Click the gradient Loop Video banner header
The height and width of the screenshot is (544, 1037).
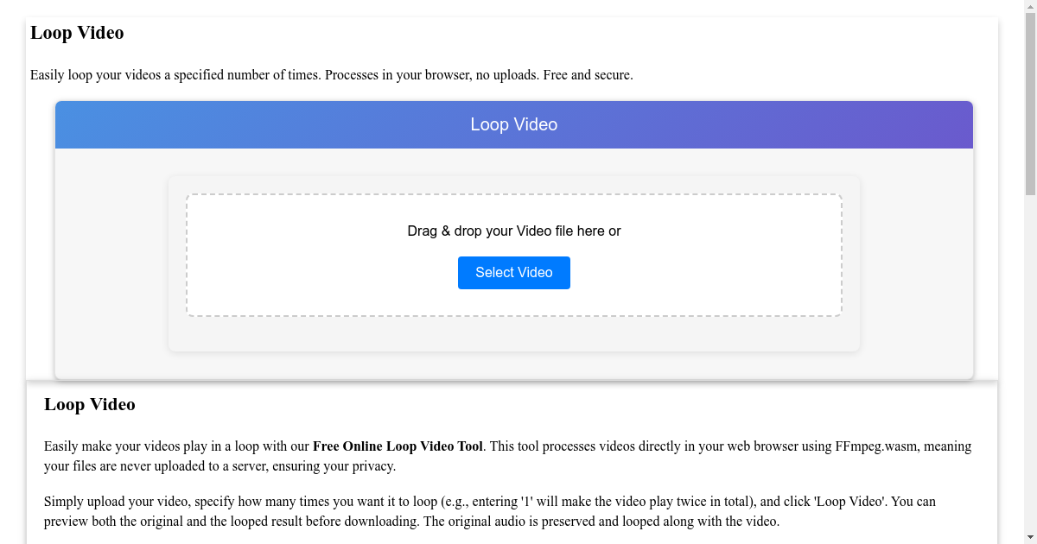click(513, 124)
